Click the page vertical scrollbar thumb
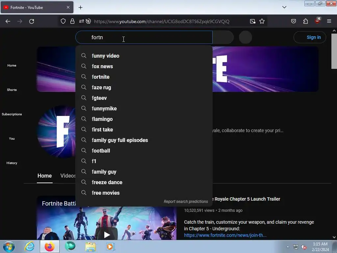This screenshot has height=253, width=337. click(334, 51)
